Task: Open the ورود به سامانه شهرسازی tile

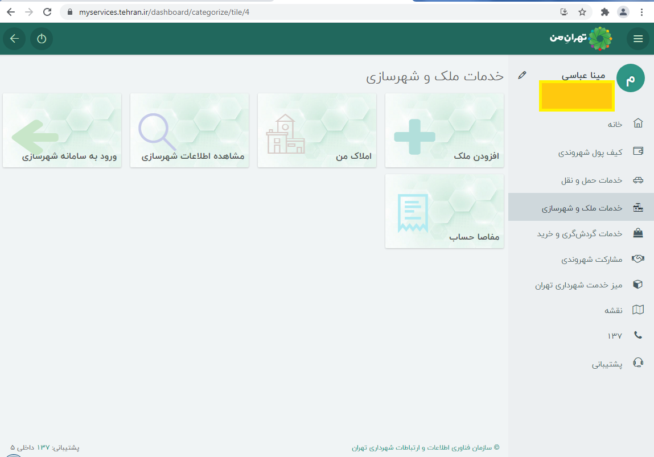Action: pyautogui.click(x=61, y=130)
